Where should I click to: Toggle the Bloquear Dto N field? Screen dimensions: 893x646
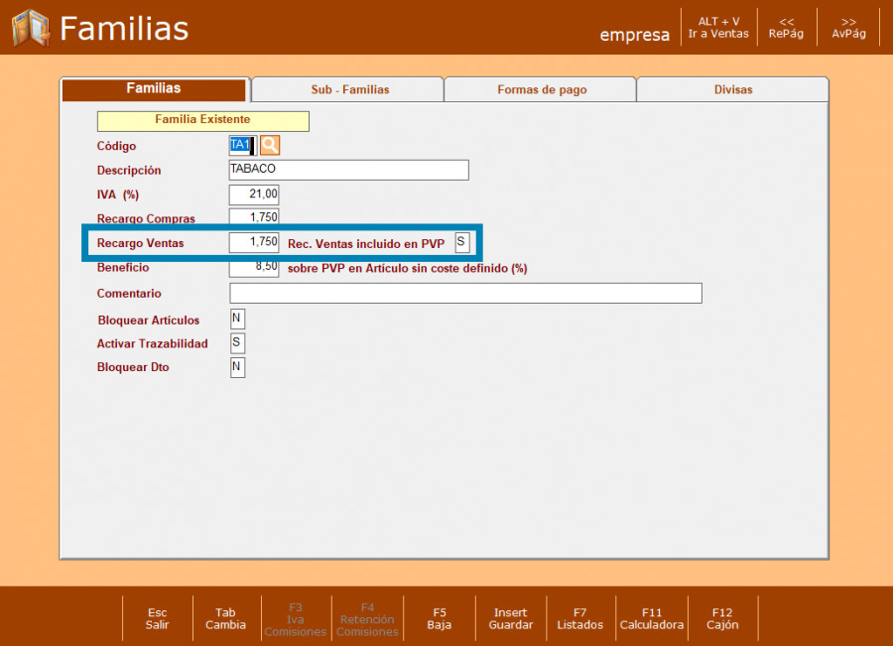point(237,367)
